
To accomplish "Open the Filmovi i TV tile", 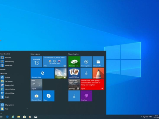I will point(98,62).
